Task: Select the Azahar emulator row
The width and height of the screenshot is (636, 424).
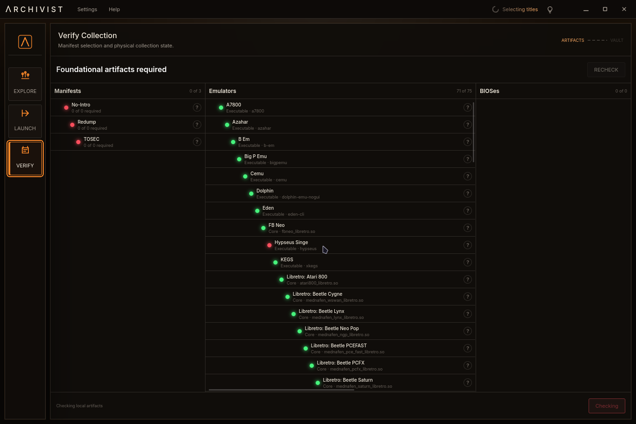Action: point(340,125)
